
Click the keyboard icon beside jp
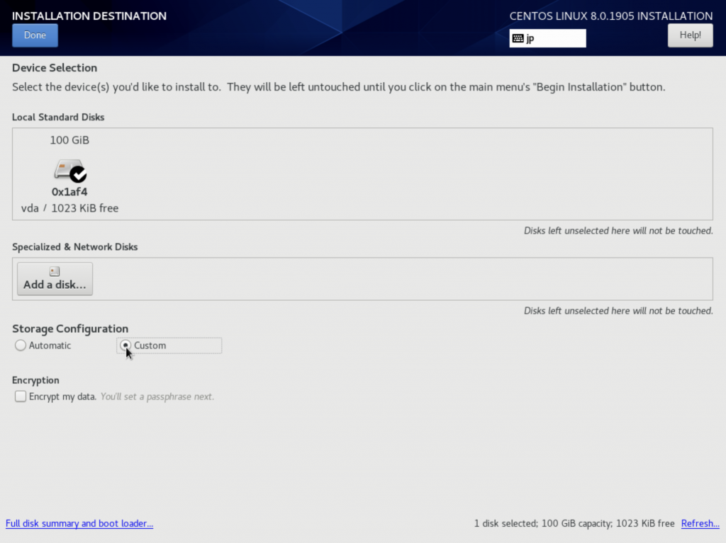518,38
